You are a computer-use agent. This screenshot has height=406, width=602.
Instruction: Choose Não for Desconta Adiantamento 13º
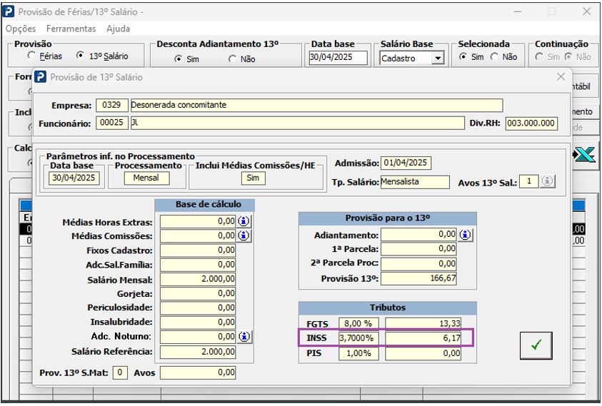232,59
